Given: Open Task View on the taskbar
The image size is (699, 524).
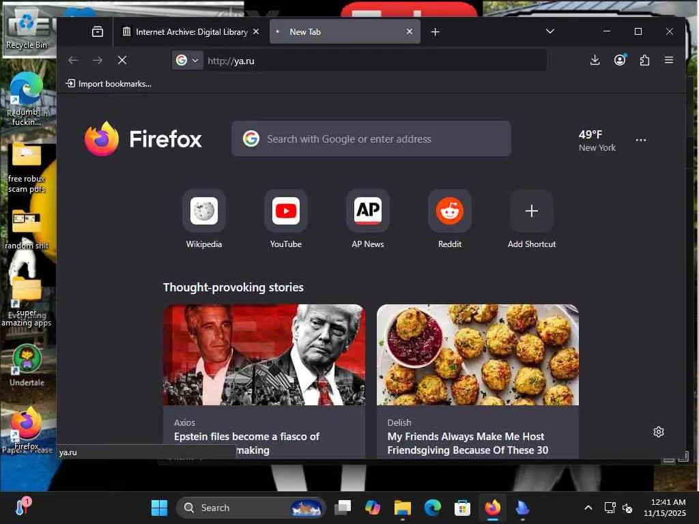Looking at the screenshot, I should click(343, 508).
